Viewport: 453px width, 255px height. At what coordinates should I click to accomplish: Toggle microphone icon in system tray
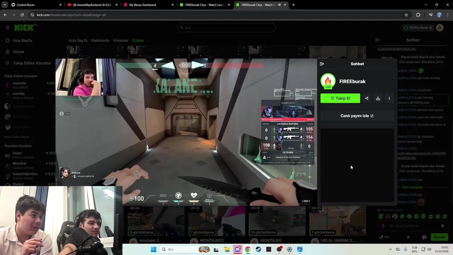pos(406,249)
